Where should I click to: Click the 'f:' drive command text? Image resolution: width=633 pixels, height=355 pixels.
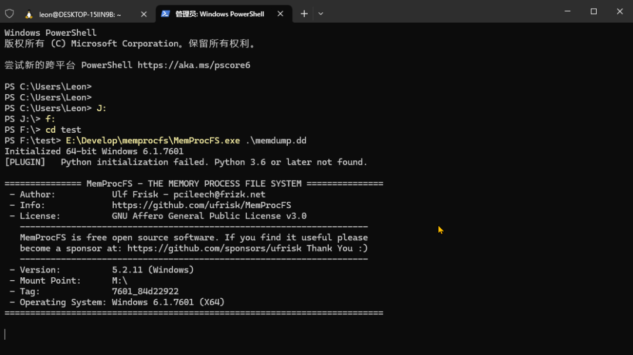50,119
